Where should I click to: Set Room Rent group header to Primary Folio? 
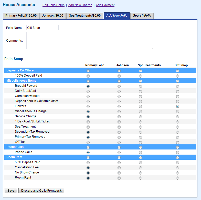[x=88, y=158]
